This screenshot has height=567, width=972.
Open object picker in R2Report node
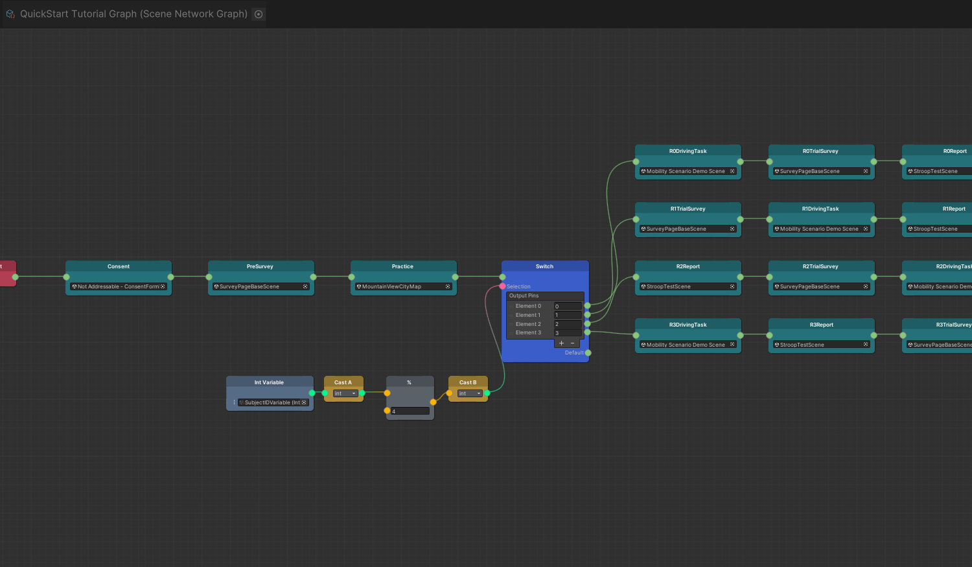click(x=732, y=286)
